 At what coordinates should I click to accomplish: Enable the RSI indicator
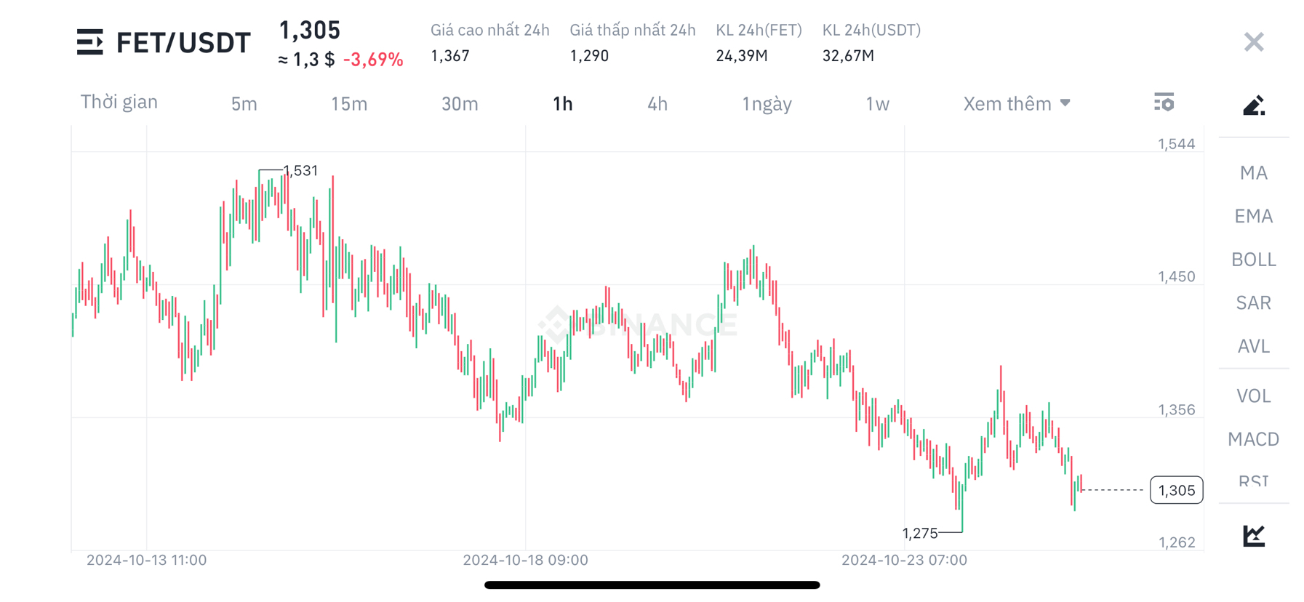tap(1253, 481)
